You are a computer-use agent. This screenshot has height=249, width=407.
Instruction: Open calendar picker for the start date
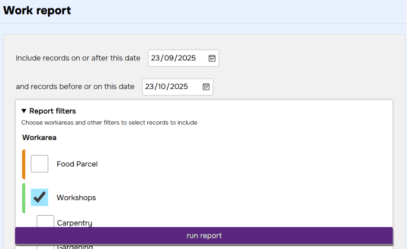[x=212, y=58]
